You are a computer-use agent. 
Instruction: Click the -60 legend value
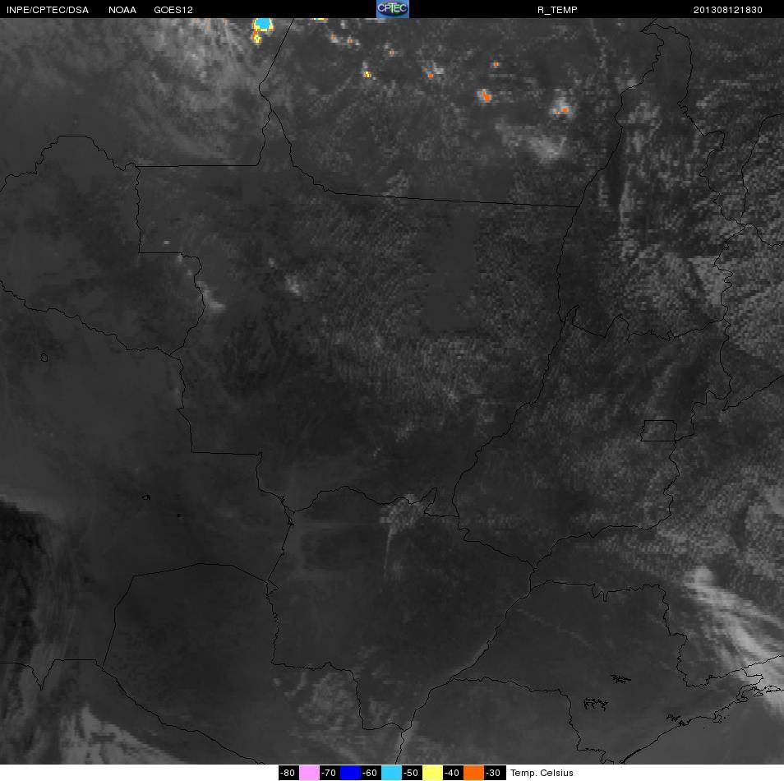point(370,773)
